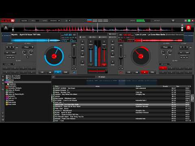
Task: Click deck B pitch plus button
Action: click(x=122, y=69)
